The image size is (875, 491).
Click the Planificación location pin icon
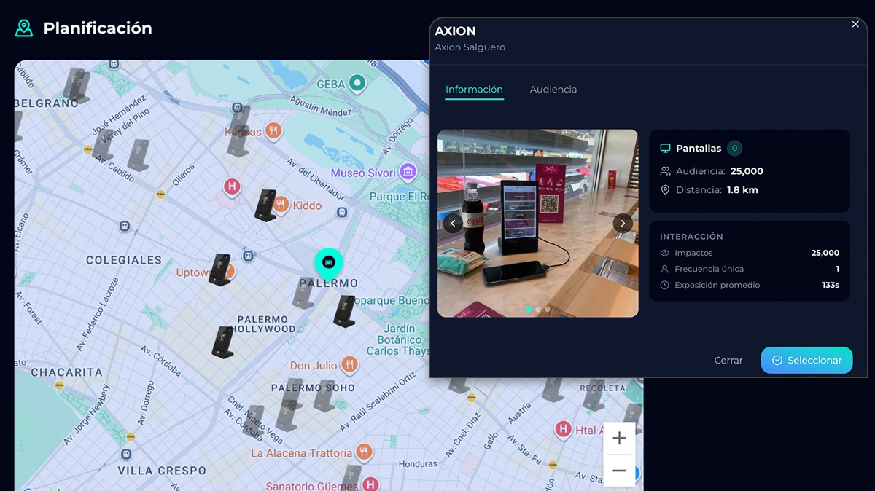coord(24,28)
